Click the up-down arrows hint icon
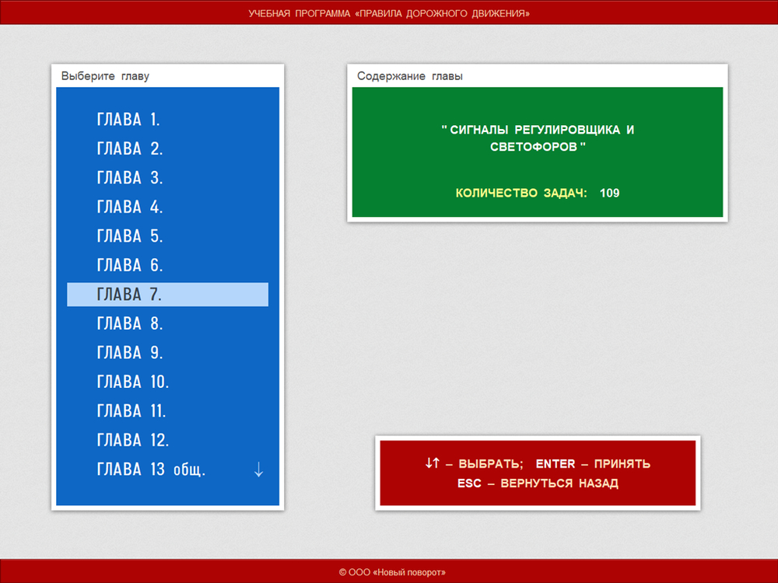The height and width of the screenshot is (583, 778). [x=433, y=463]
